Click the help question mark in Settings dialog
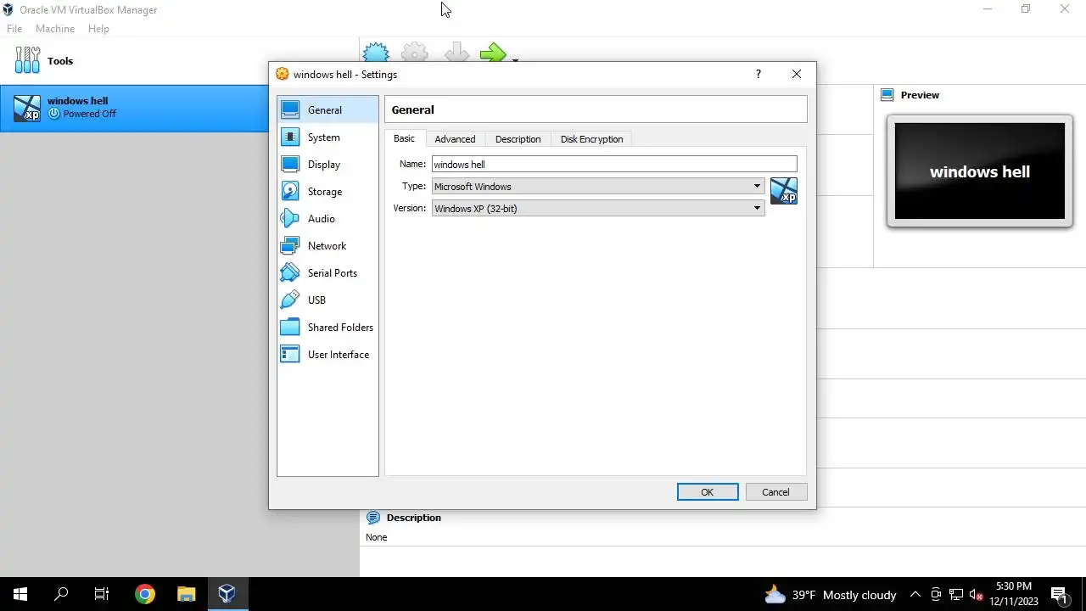Image resolution: width=1086 pixels, height=611 pixels. pyautogui.click(x=759, y=74)
